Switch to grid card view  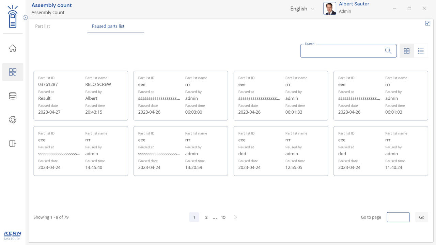click(407, 51)
